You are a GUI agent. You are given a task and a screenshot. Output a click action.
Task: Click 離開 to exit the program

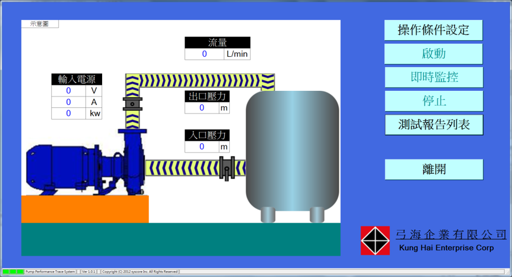click(x=434, y=169)
